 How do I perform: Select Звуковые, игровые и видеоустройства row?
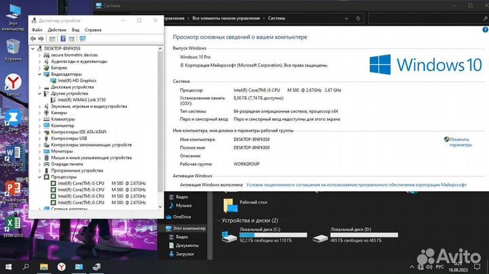pyautogui.click(x=89, y=106)
